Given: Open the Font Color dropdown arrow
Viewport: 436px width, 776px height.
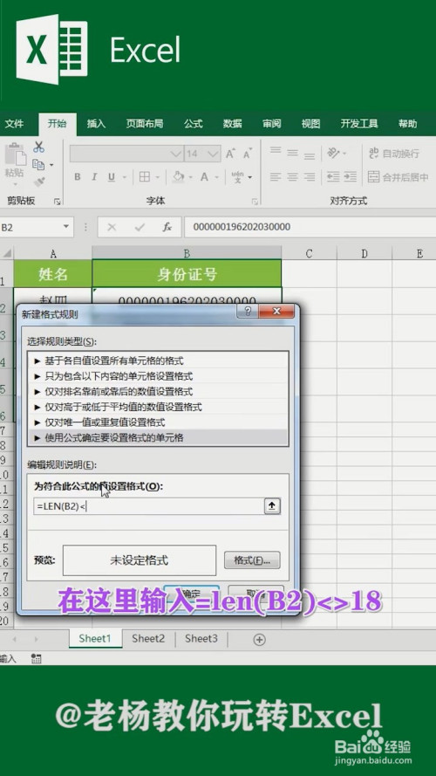Looking at the screenshot, I should pyautogui.click(x=216, y=177).
